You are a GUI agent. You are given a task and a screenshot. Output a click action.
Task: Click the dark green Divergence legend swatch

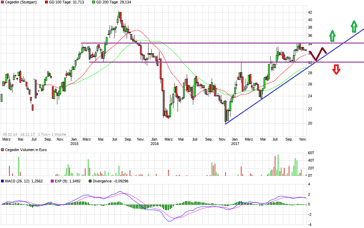pos(90,181)
